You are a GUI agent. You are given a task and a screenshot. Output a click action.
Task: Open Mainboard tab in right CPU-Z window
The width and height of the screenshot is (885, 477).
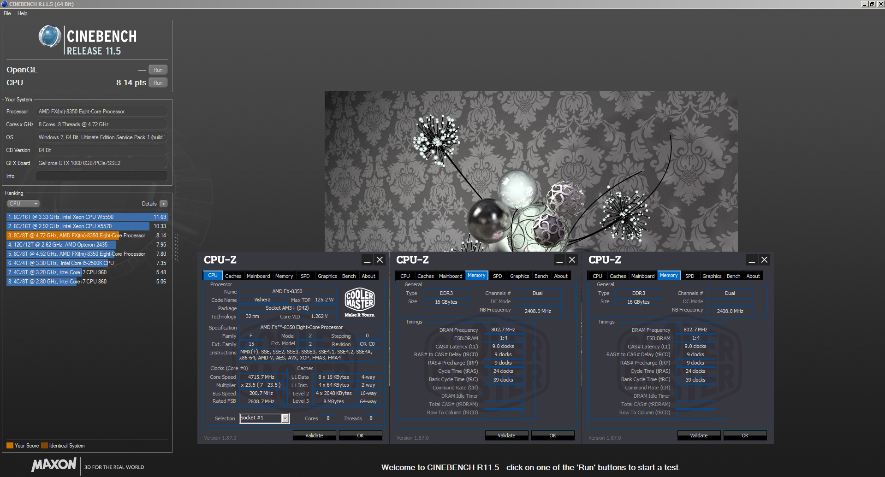point(643,276)
